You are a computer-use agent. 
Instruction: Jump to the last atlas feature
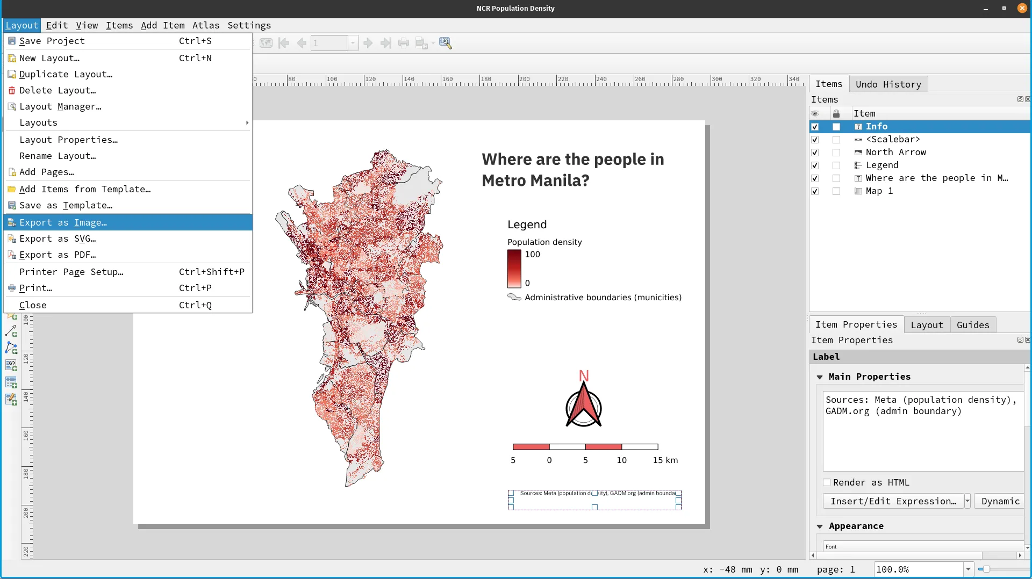click(386, 43)
